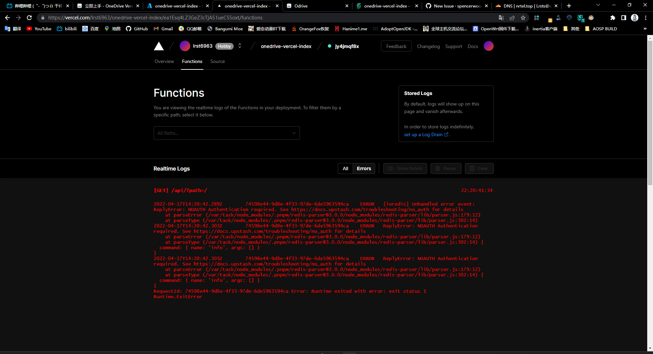Click the Vercel triangle logo

159,46
